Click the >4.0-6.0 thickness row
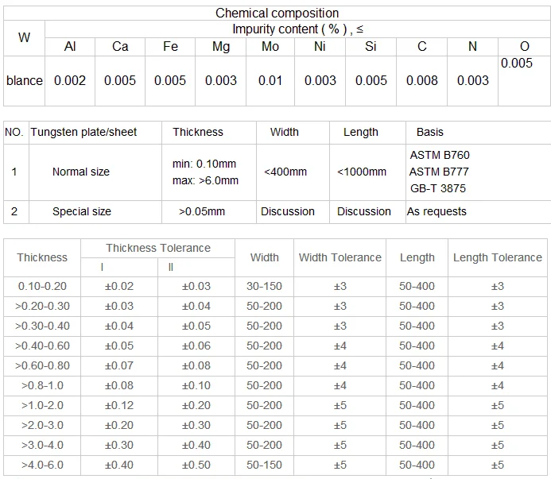 point(42,465)
